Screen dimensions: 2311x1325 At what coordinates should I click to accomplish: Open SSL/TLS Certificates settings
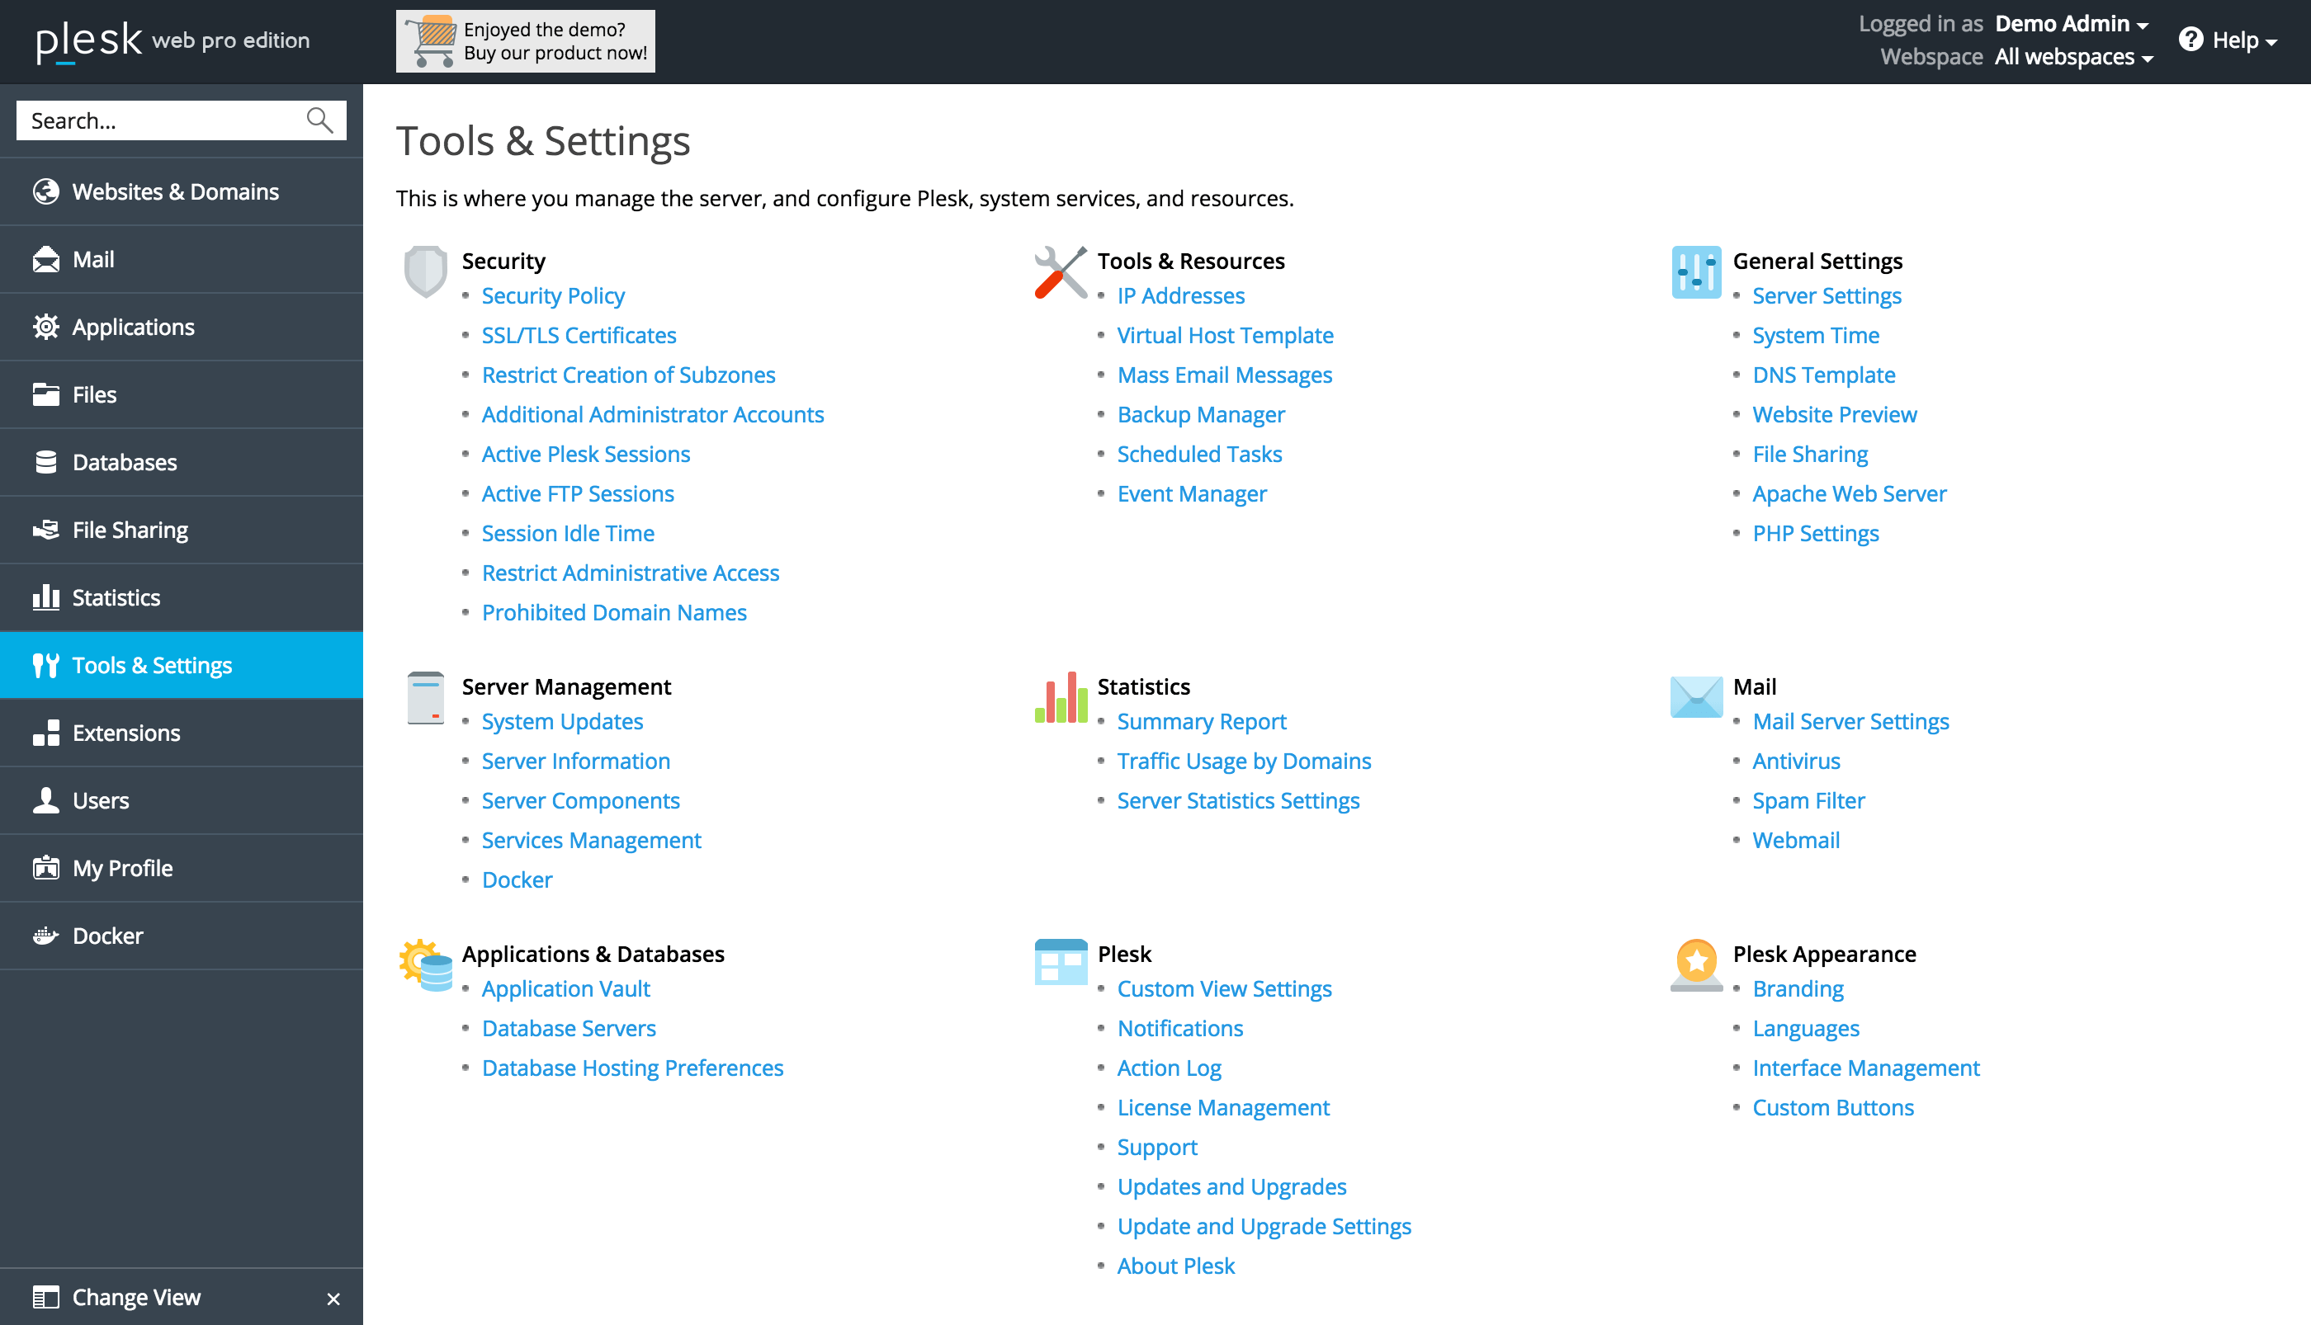(579, 333)
